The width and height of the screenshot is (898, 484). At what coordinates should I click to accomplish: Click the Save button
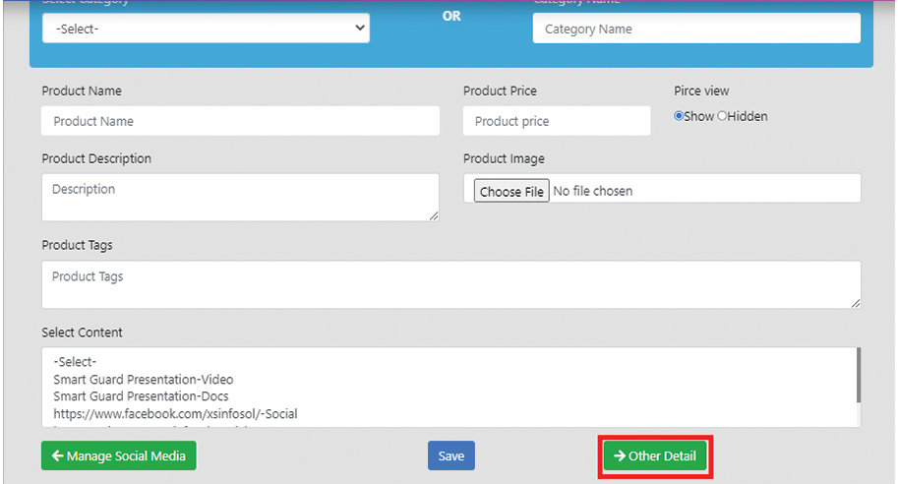tap(451, 455)
